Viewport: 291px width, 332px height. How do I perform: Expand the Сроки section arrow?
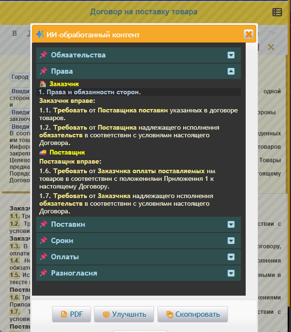[231, 241]
